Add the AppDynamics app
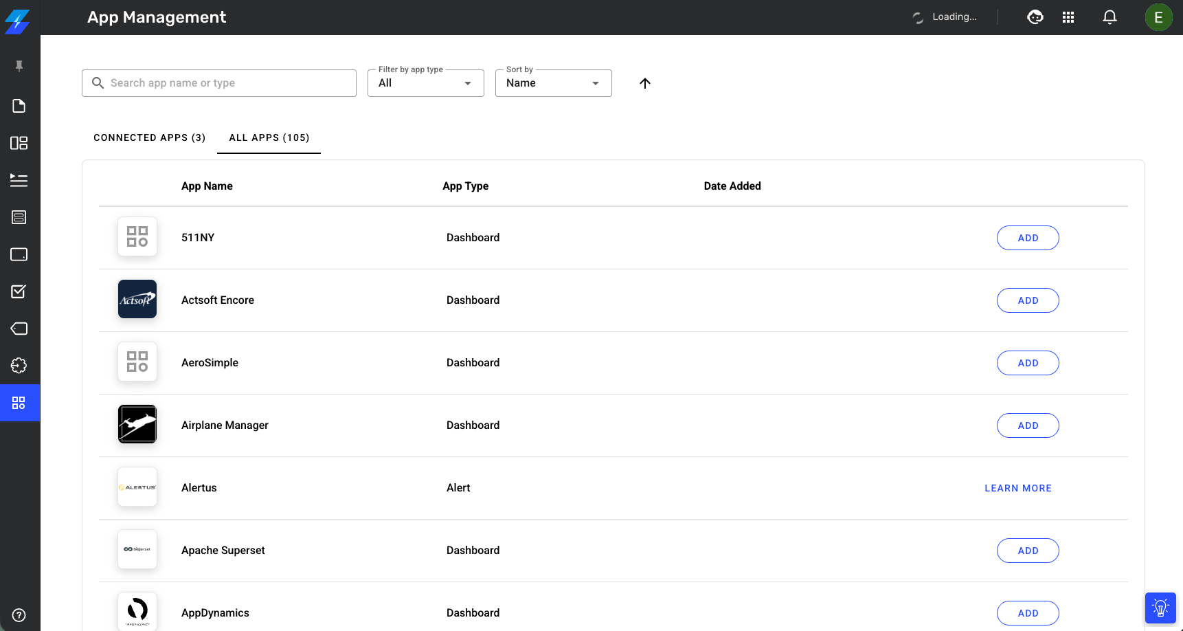This screenshot has height=631, width=1183. point(1028,613)
